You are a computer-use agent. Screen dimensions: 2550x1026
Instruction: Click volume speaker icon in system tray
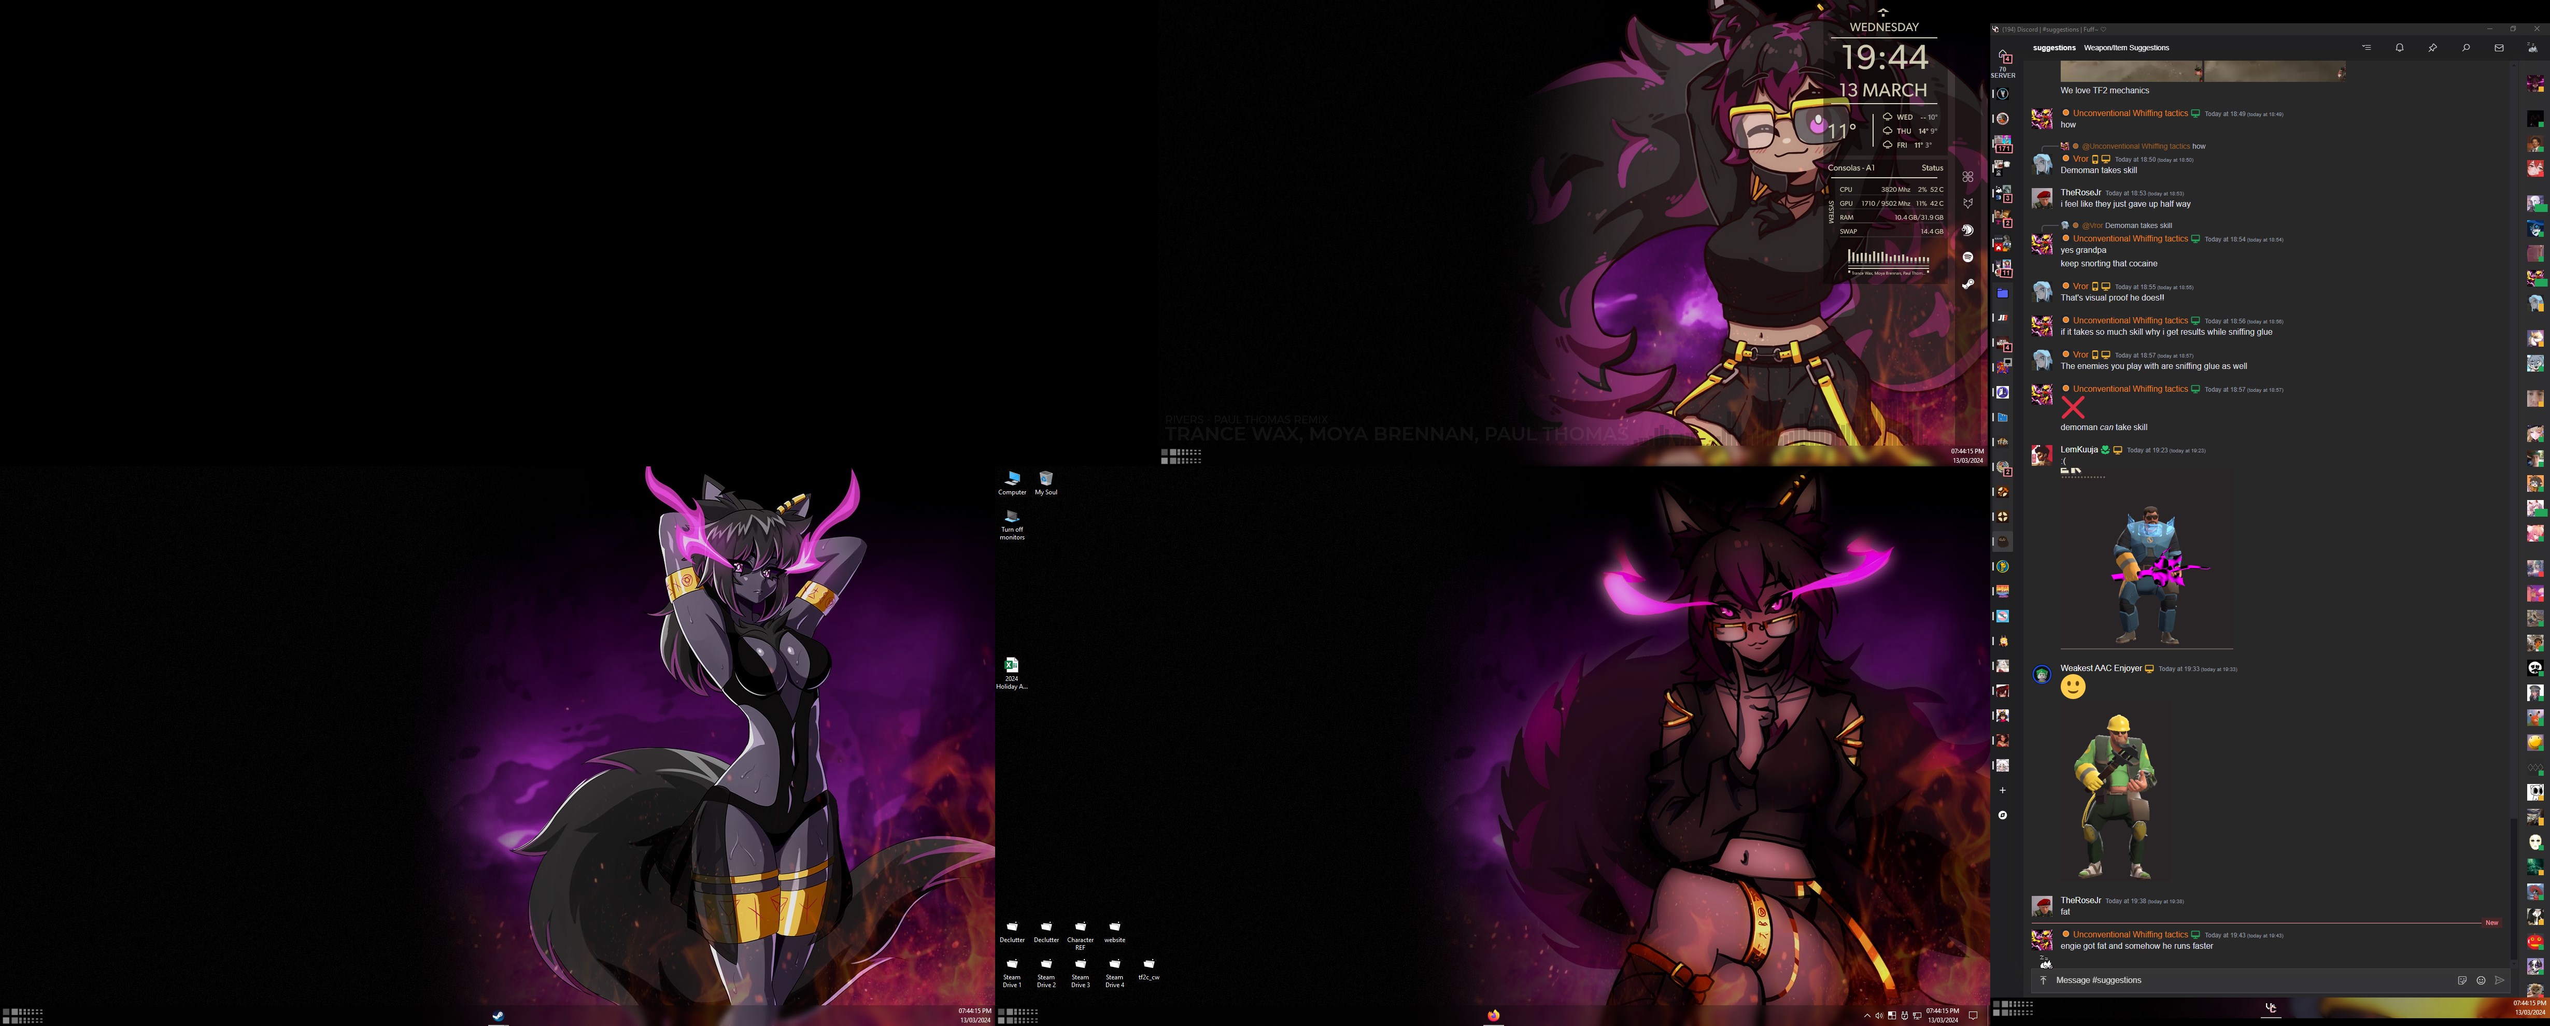pyautogui.click(x=1879, y=1015)
